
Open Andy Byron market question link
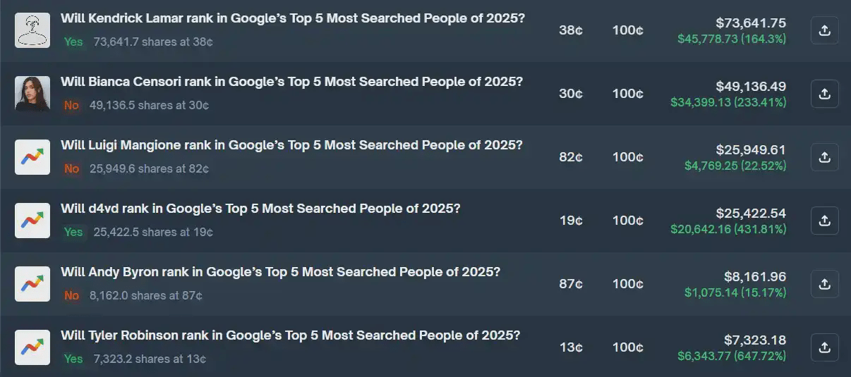[281, 272]
